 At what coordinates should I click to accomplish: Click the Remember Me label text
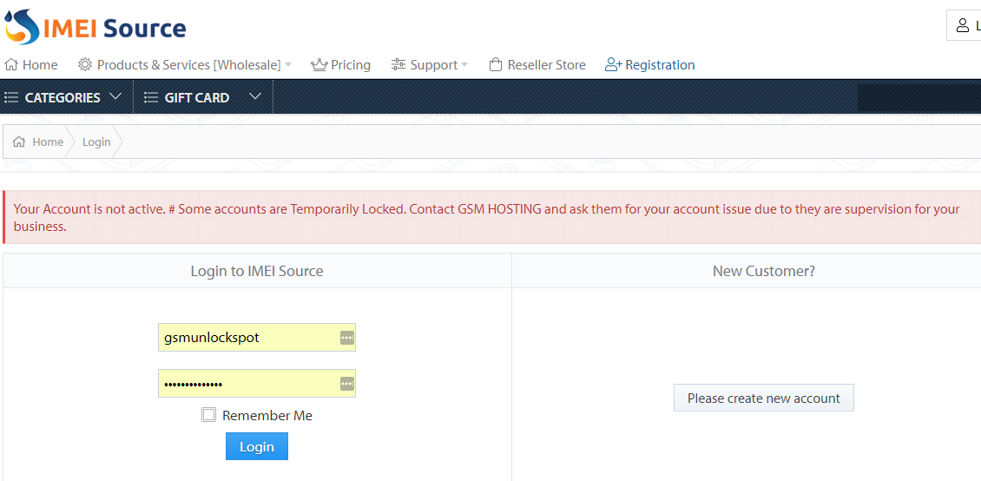coord(267,415)
